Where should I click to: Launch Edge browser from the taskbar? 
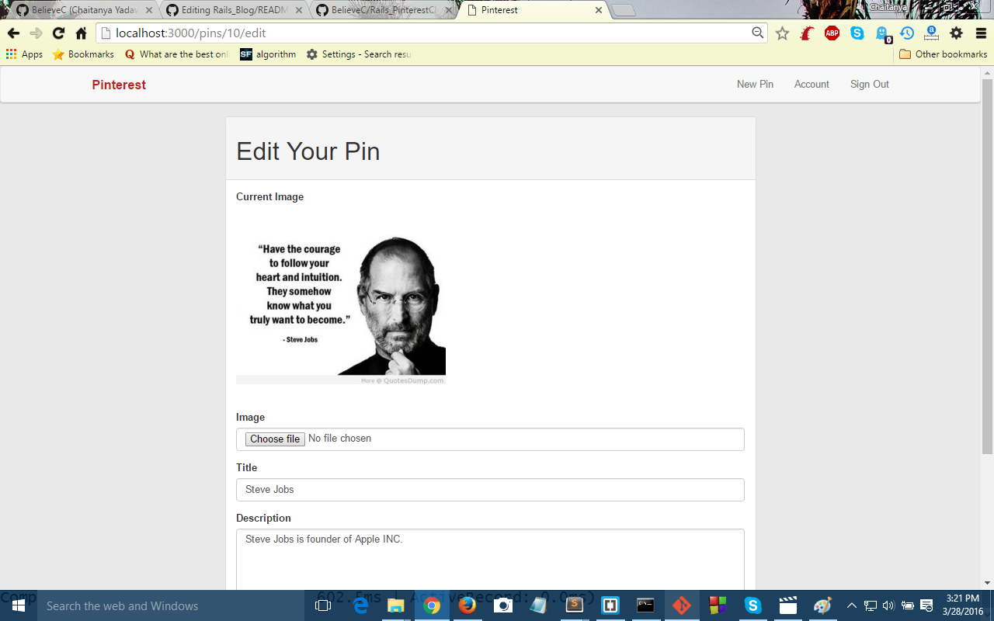pos(360,605)
